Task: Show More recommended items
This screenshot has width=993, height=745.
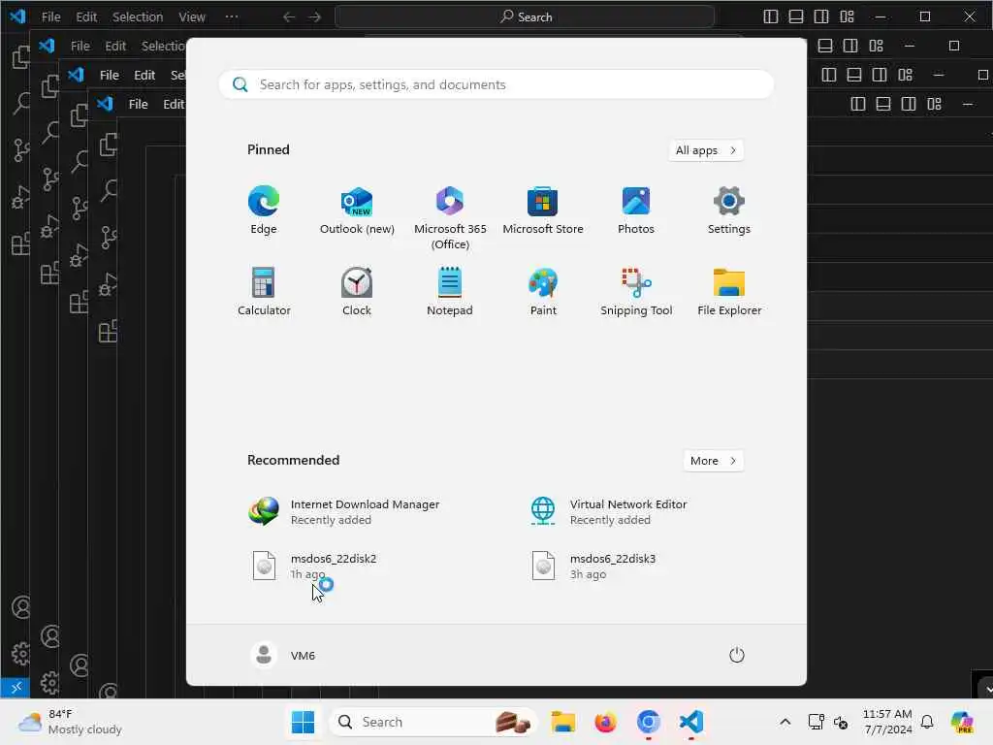Action: (x=713, y=461)
